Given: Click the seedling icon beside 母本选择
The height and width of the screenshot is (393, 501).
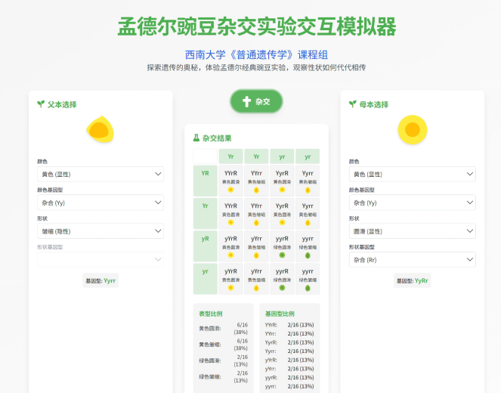Looking at the screenshot, I should (x=352, y=104).
